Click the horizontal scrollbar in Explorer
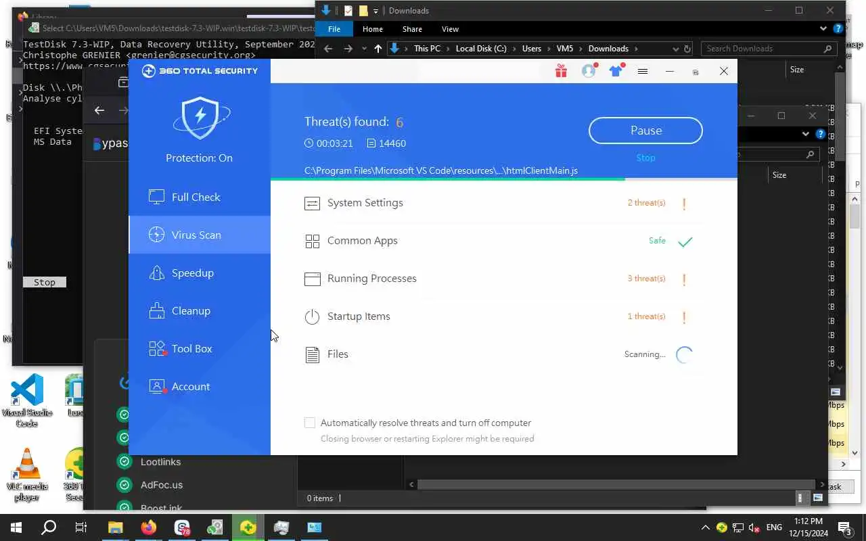The image size is (866, 541). [x=616, y=484]
